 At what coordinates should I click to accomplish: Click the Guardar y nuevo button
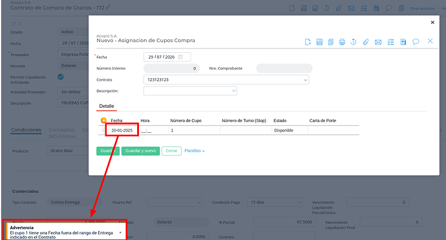coord(140,151)
